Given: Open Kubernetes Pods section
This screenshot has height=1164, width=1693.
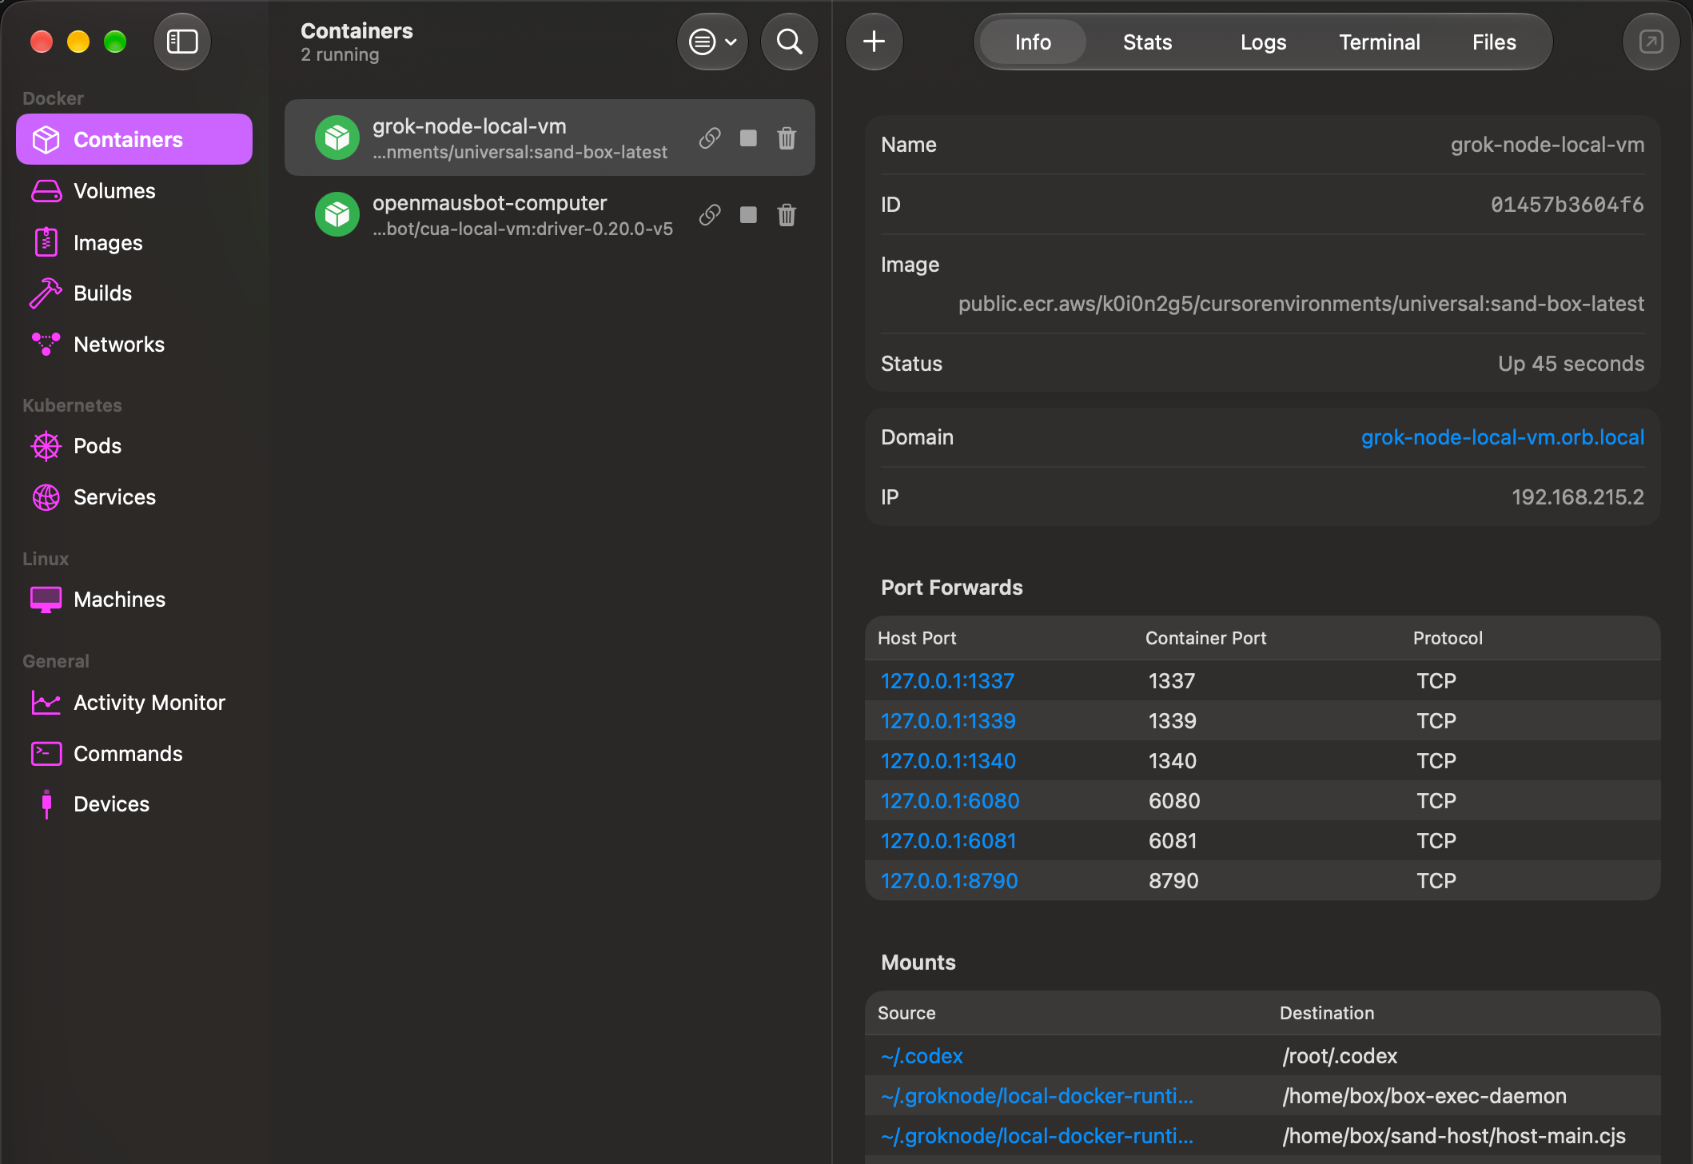Looking at the screenshot, I should click(x=134, y=446).
